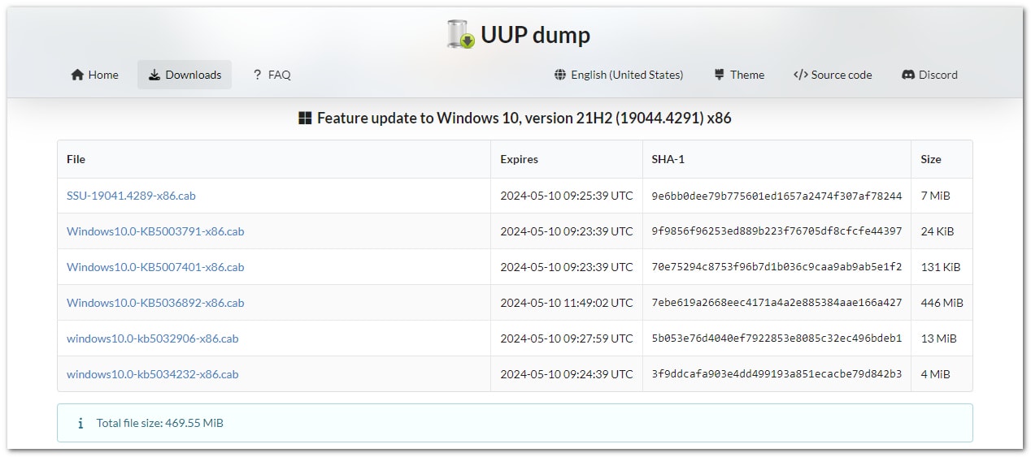Click expiry time 2024-05-10 09:27:59 UTC

pyautogui.click(x=567, y=338)
